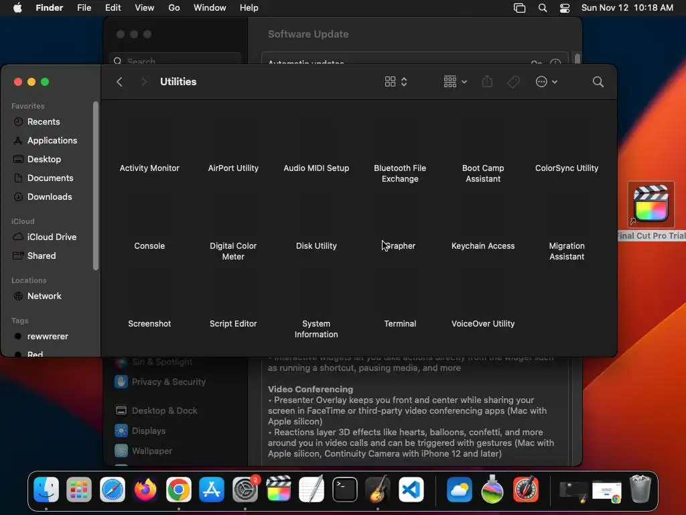Open the Apple menu
Viewport: 686px width, 515px height.
tap(17, 8)
